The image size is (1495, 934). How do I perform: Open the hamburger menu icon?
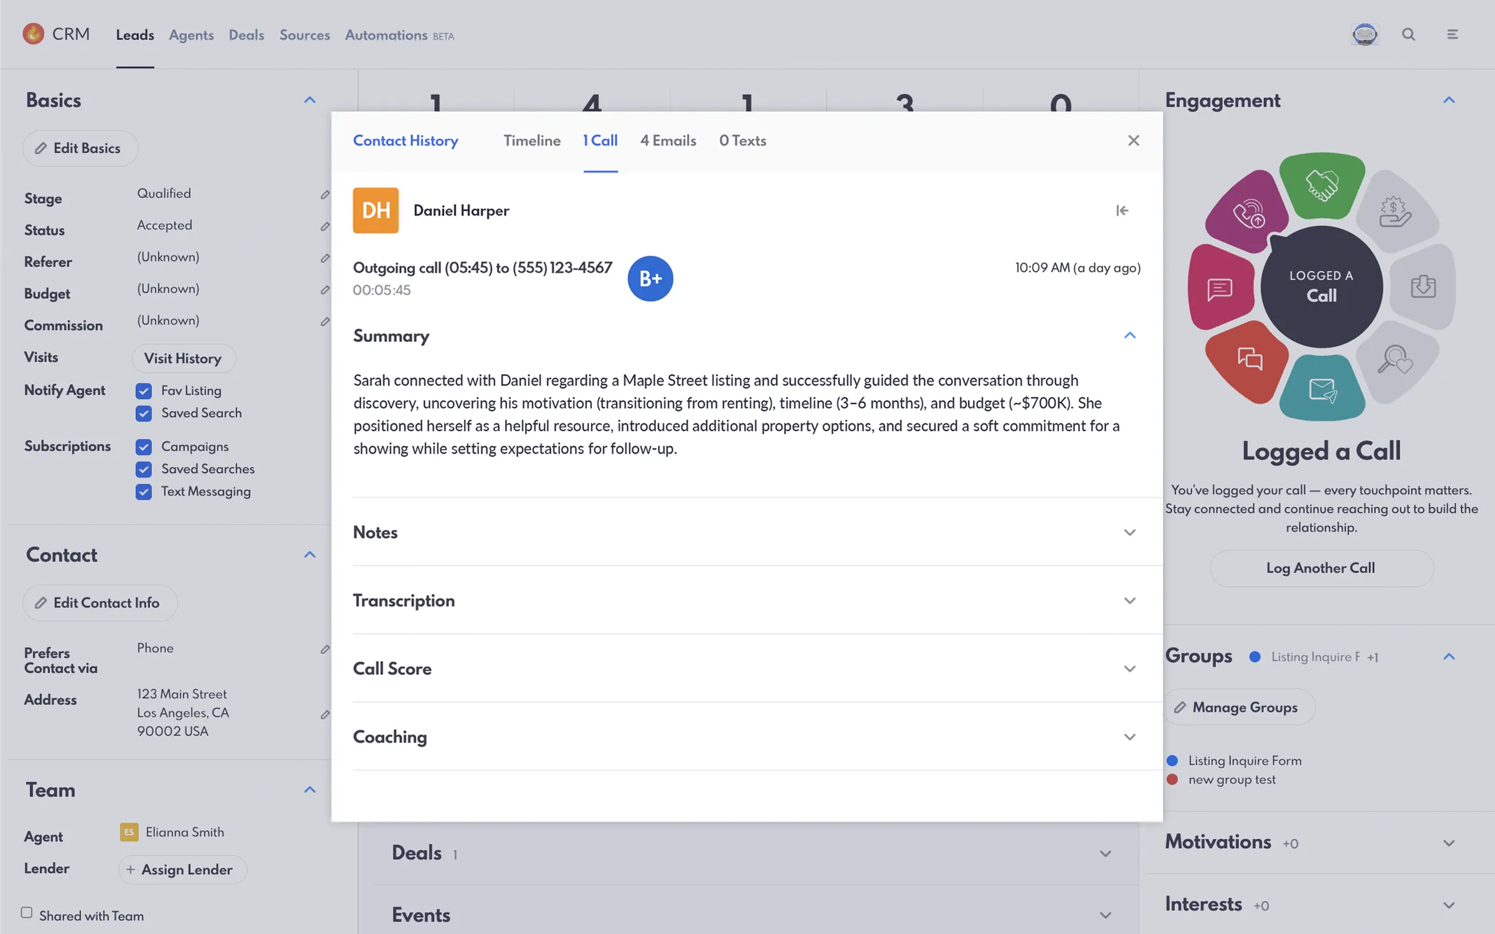1452,34
